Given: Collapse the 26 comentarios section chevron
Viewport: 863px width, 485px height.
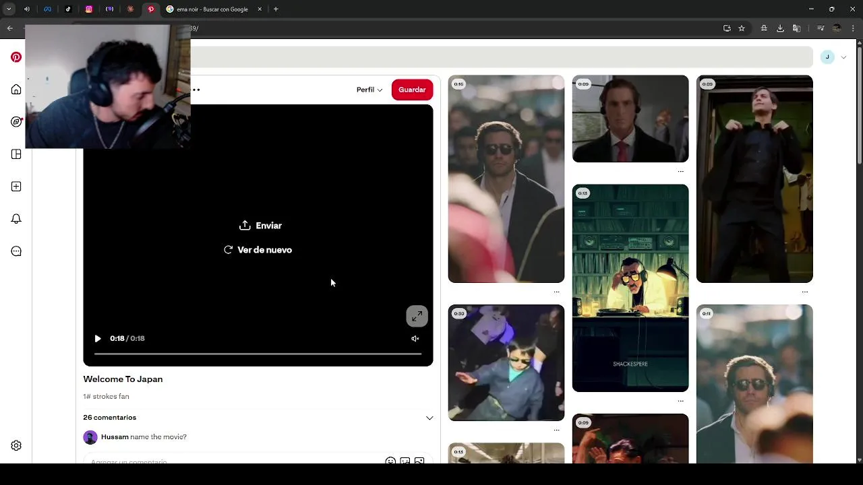Looking at the screenshot, I should pos(429,418).
